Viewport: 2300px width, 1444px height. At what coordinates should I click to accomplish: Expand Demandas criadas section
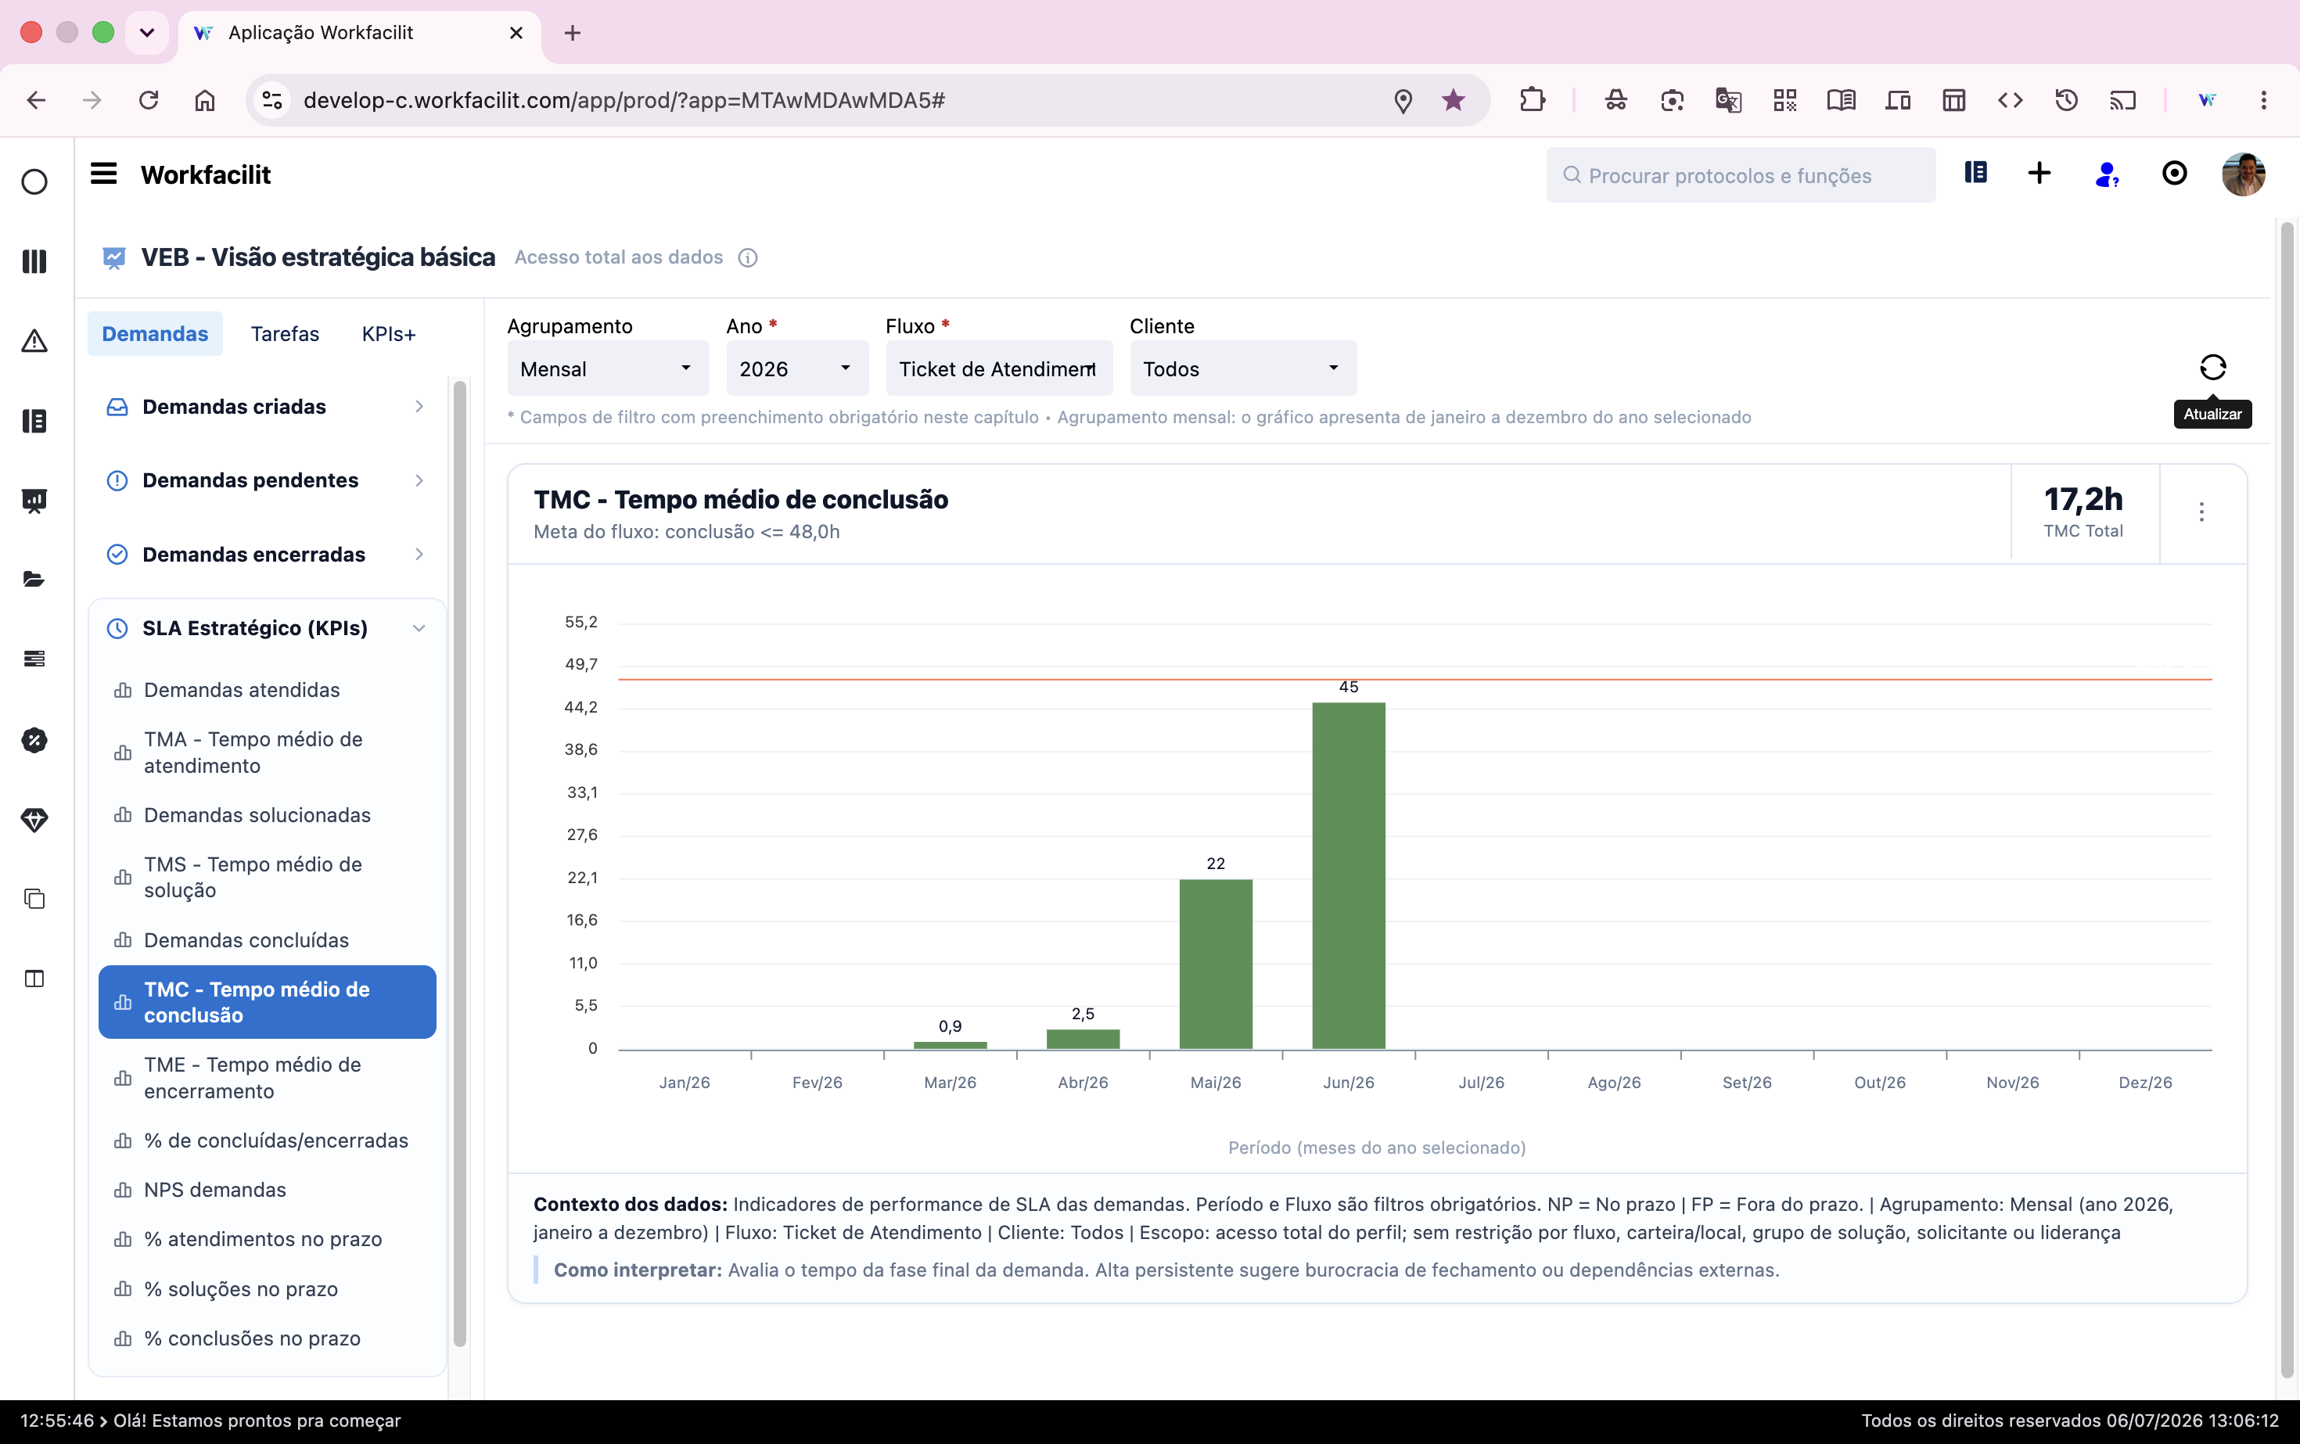[x=267, y=407]
